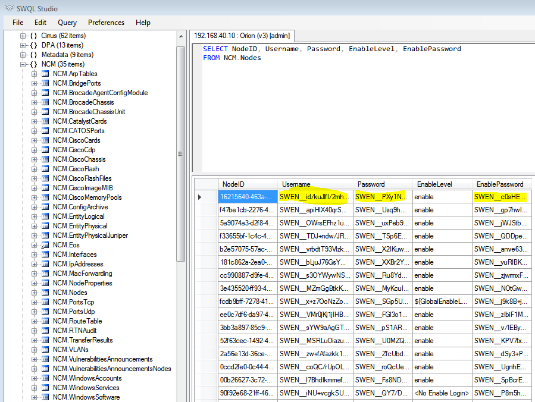Viewport: 535px width, 402px height.
Task: Open the Query menu
Action: [x=67, y=23]
